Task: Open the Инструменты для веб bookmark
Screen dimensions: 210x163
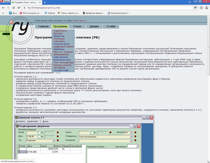Action: 118,13
